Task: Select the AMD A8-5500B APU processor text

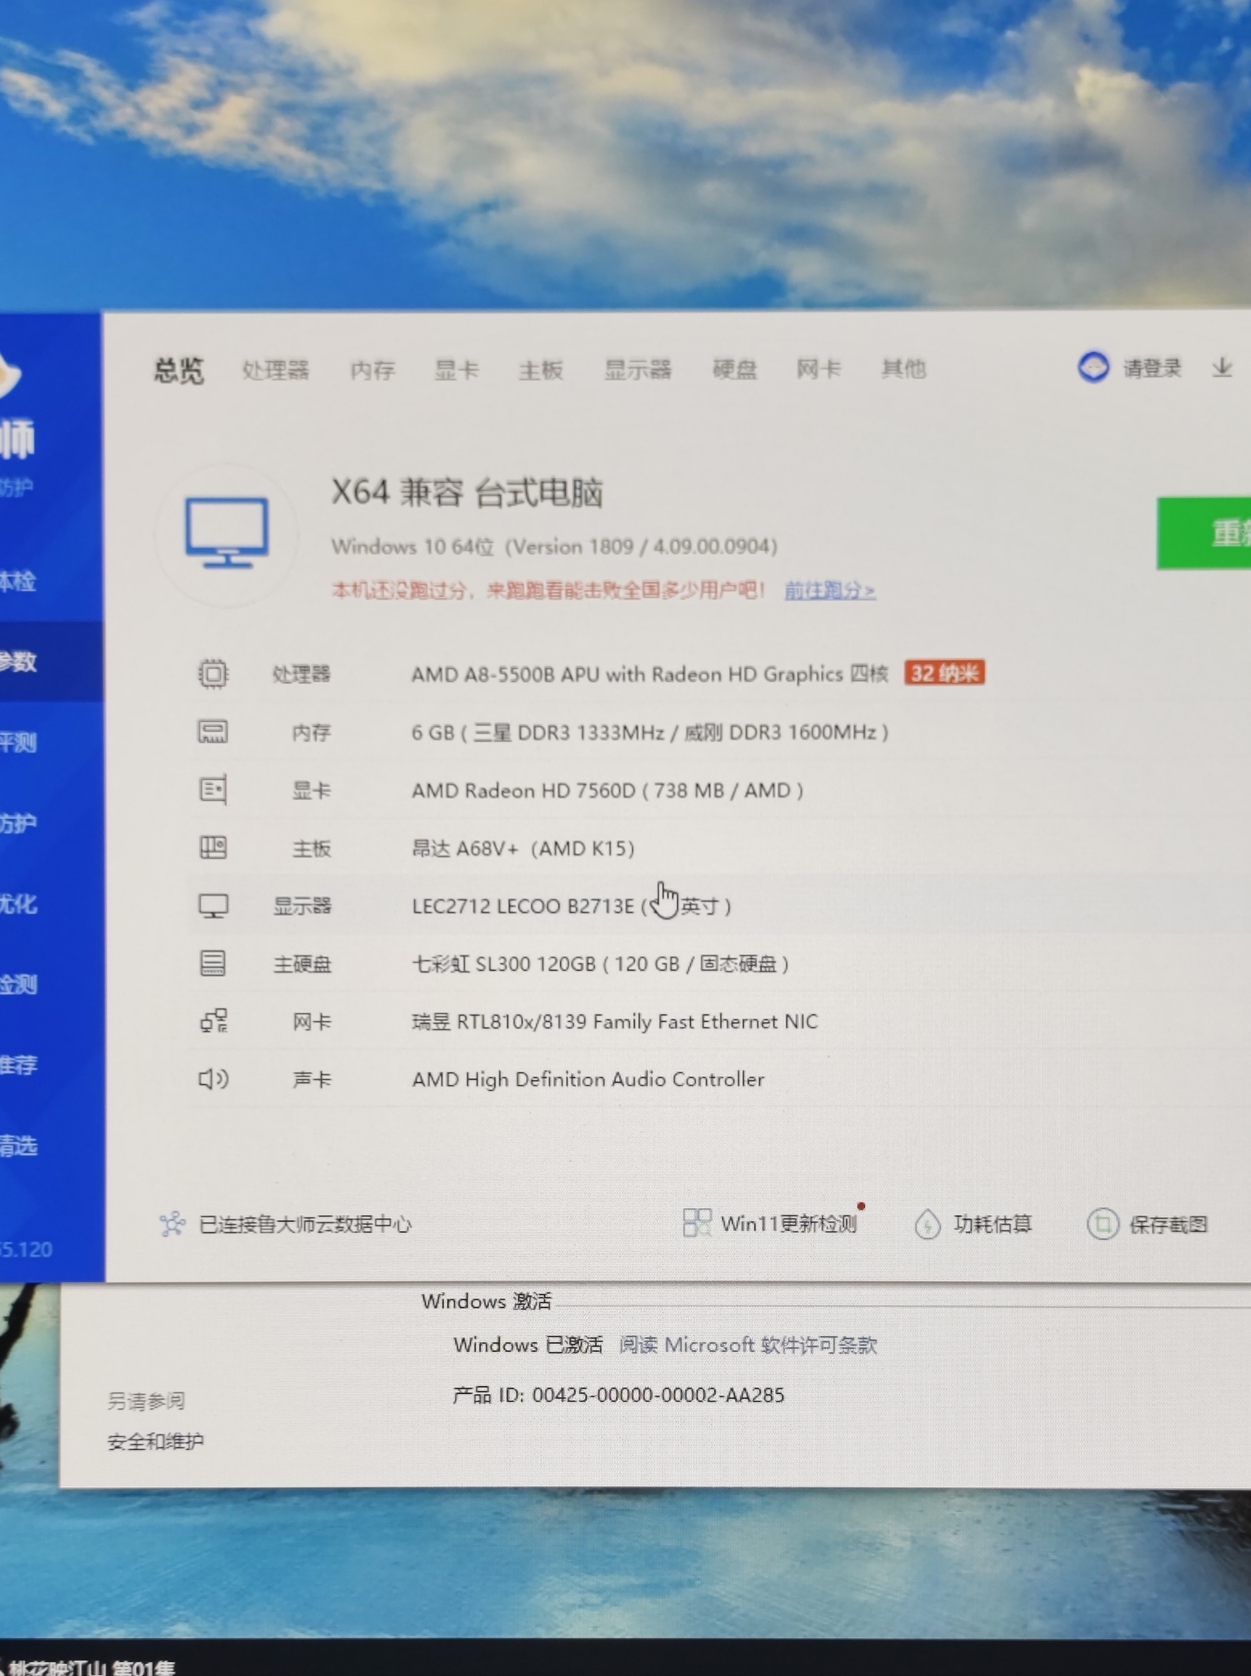Action: click(x=650, y=674)
